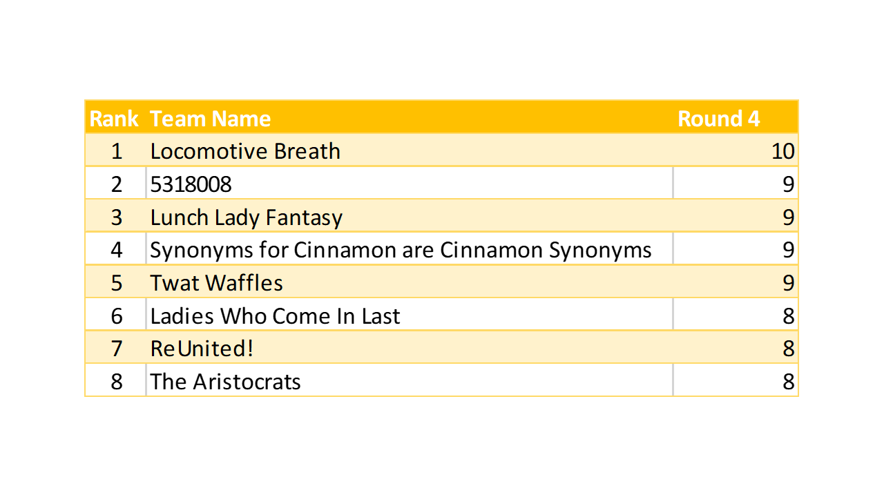Image resolution: width=884 pixels, height=497 pixels.
Task: Select the Round 4 score for ReUnited!
Action: pyautogui.click(x=788, y=349)
